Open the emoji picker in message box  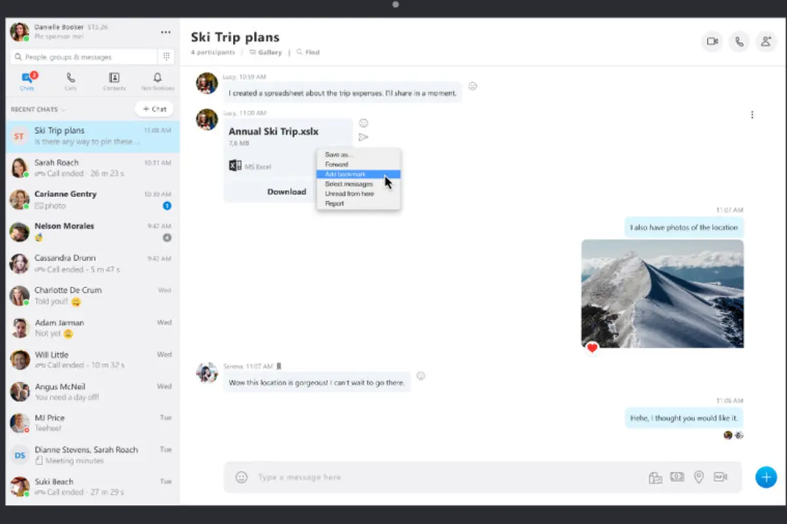(x=241, y=477)
